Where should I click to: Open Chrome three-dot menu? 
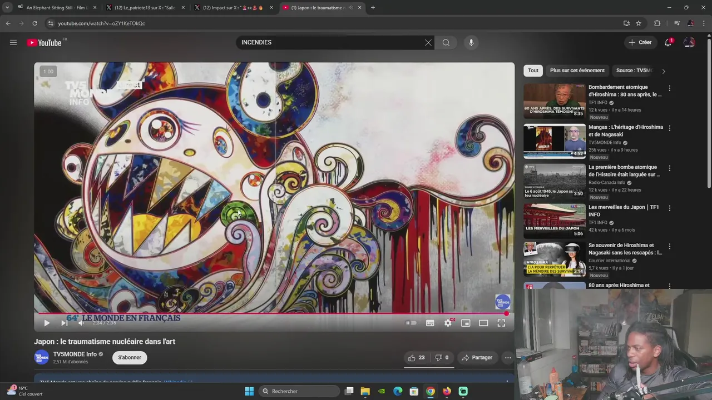tap(704, 23)
